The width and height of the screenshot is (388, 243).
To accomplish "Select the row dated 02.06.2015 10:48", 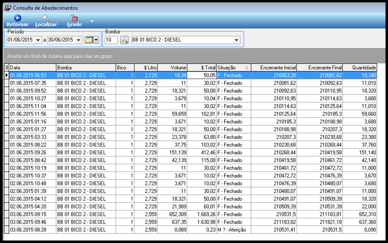I will [x=191, y=184].
